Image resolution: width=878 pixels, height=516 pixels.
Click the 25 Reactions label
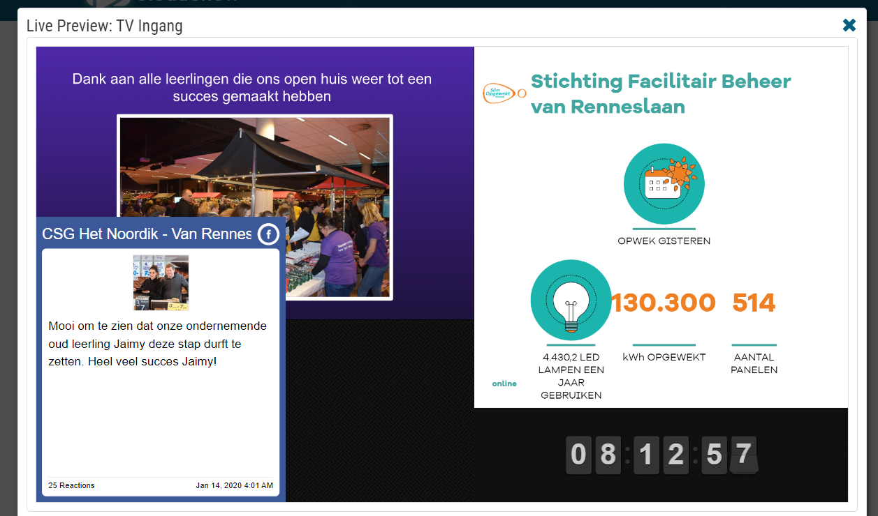71,485
